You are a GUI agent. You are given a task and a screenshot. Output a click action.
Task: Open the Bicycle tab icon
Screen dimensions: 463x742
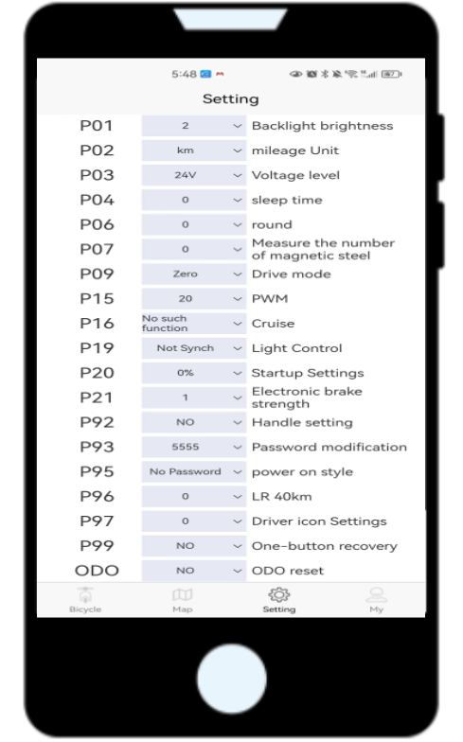point(85,595)
